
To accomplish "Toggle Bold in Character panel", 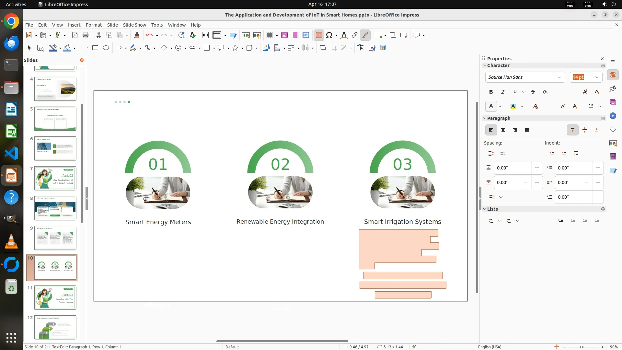I will click(x=491, y=92).
